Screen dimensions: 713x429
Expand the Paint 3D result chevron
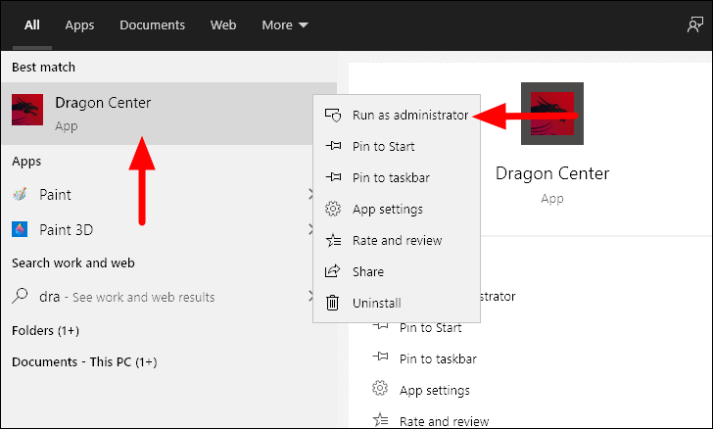pos(311,229)
